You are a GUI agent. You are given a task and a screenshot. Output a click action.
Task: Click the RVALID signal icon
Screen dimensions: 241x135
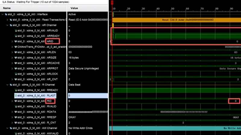tap(16, 106)
